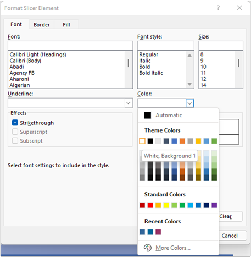Switch to the Fill tab
251x257 pixels.
[66, 25]
